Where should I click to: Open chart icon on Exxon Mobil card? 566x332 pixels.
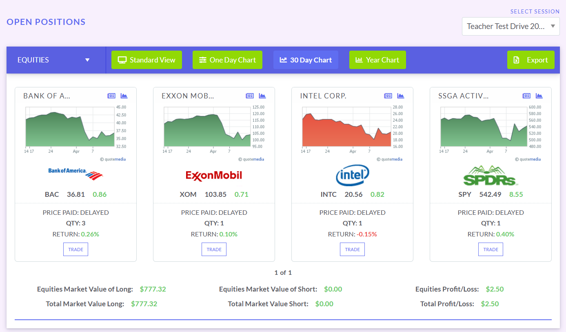click(x=262, y=96)
